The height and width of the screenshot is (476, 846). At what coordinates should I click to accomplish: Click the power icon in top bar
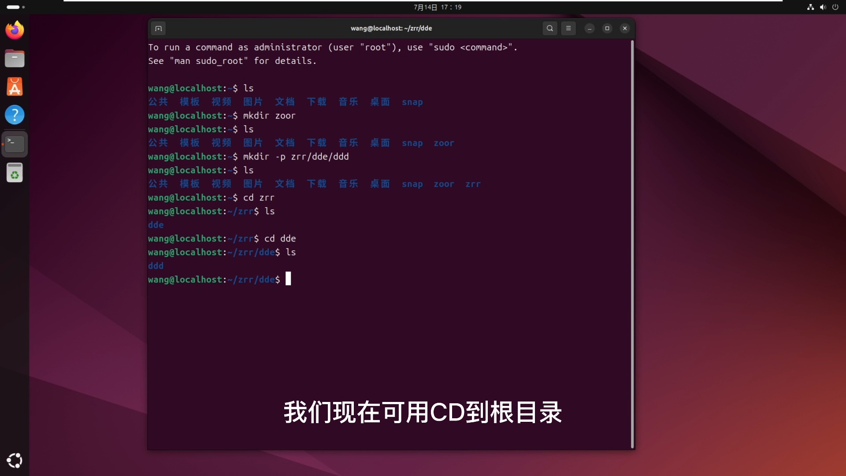835,7
